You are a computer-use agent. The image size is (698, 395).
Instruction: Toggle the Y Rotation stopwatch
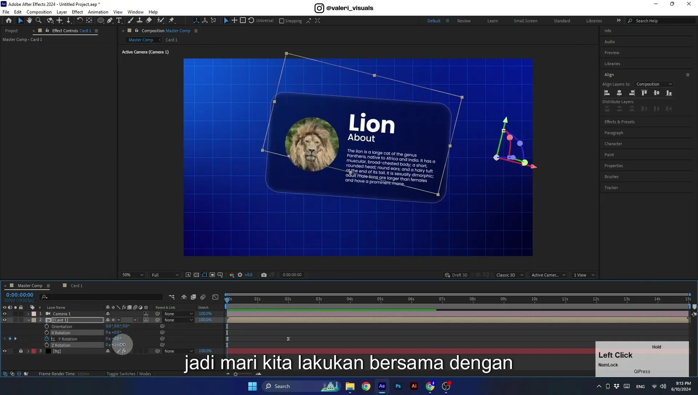(47, 339)
